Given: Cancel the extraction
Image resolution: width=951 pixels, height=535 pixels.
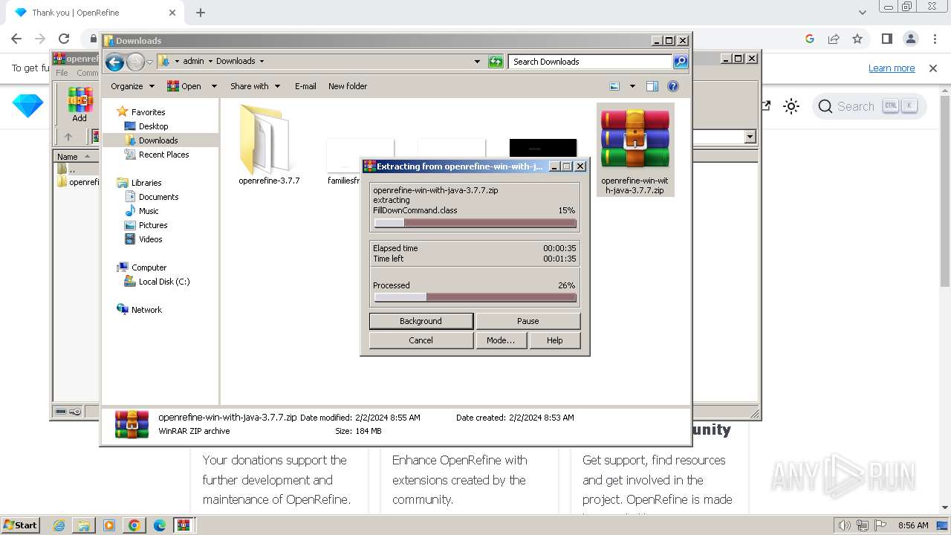Looking at the screenshot, I should [421, 340].
